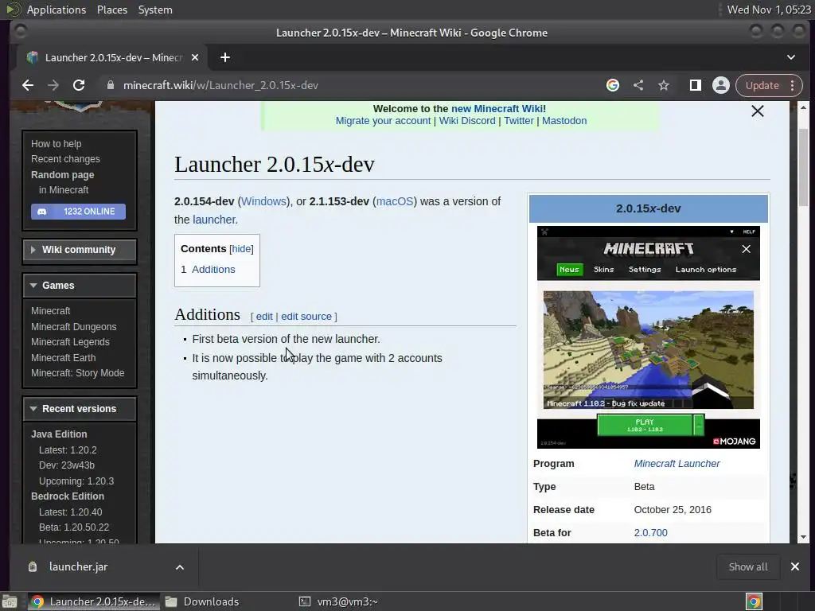Collapse the Games section
Viewport: 815px width, 611px height.
[x=80, y=286]
